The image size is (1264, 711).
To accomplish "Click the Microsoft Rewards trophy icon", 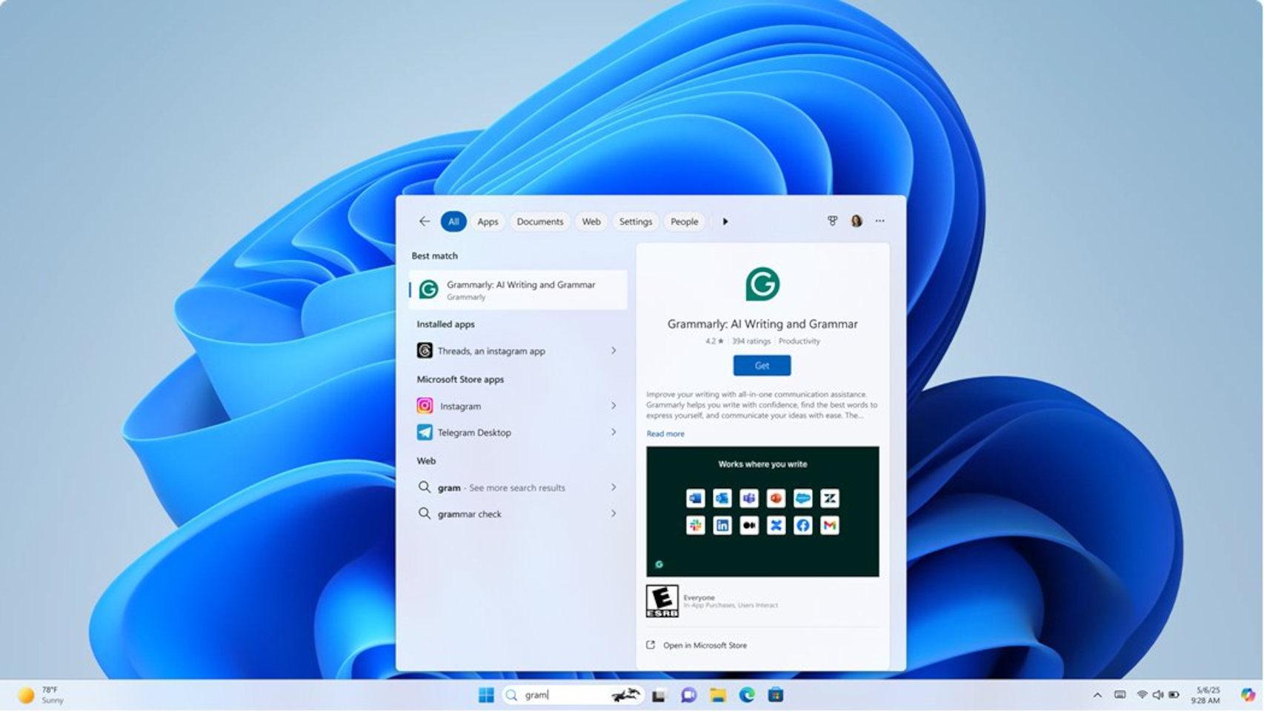I will (831, 221).
